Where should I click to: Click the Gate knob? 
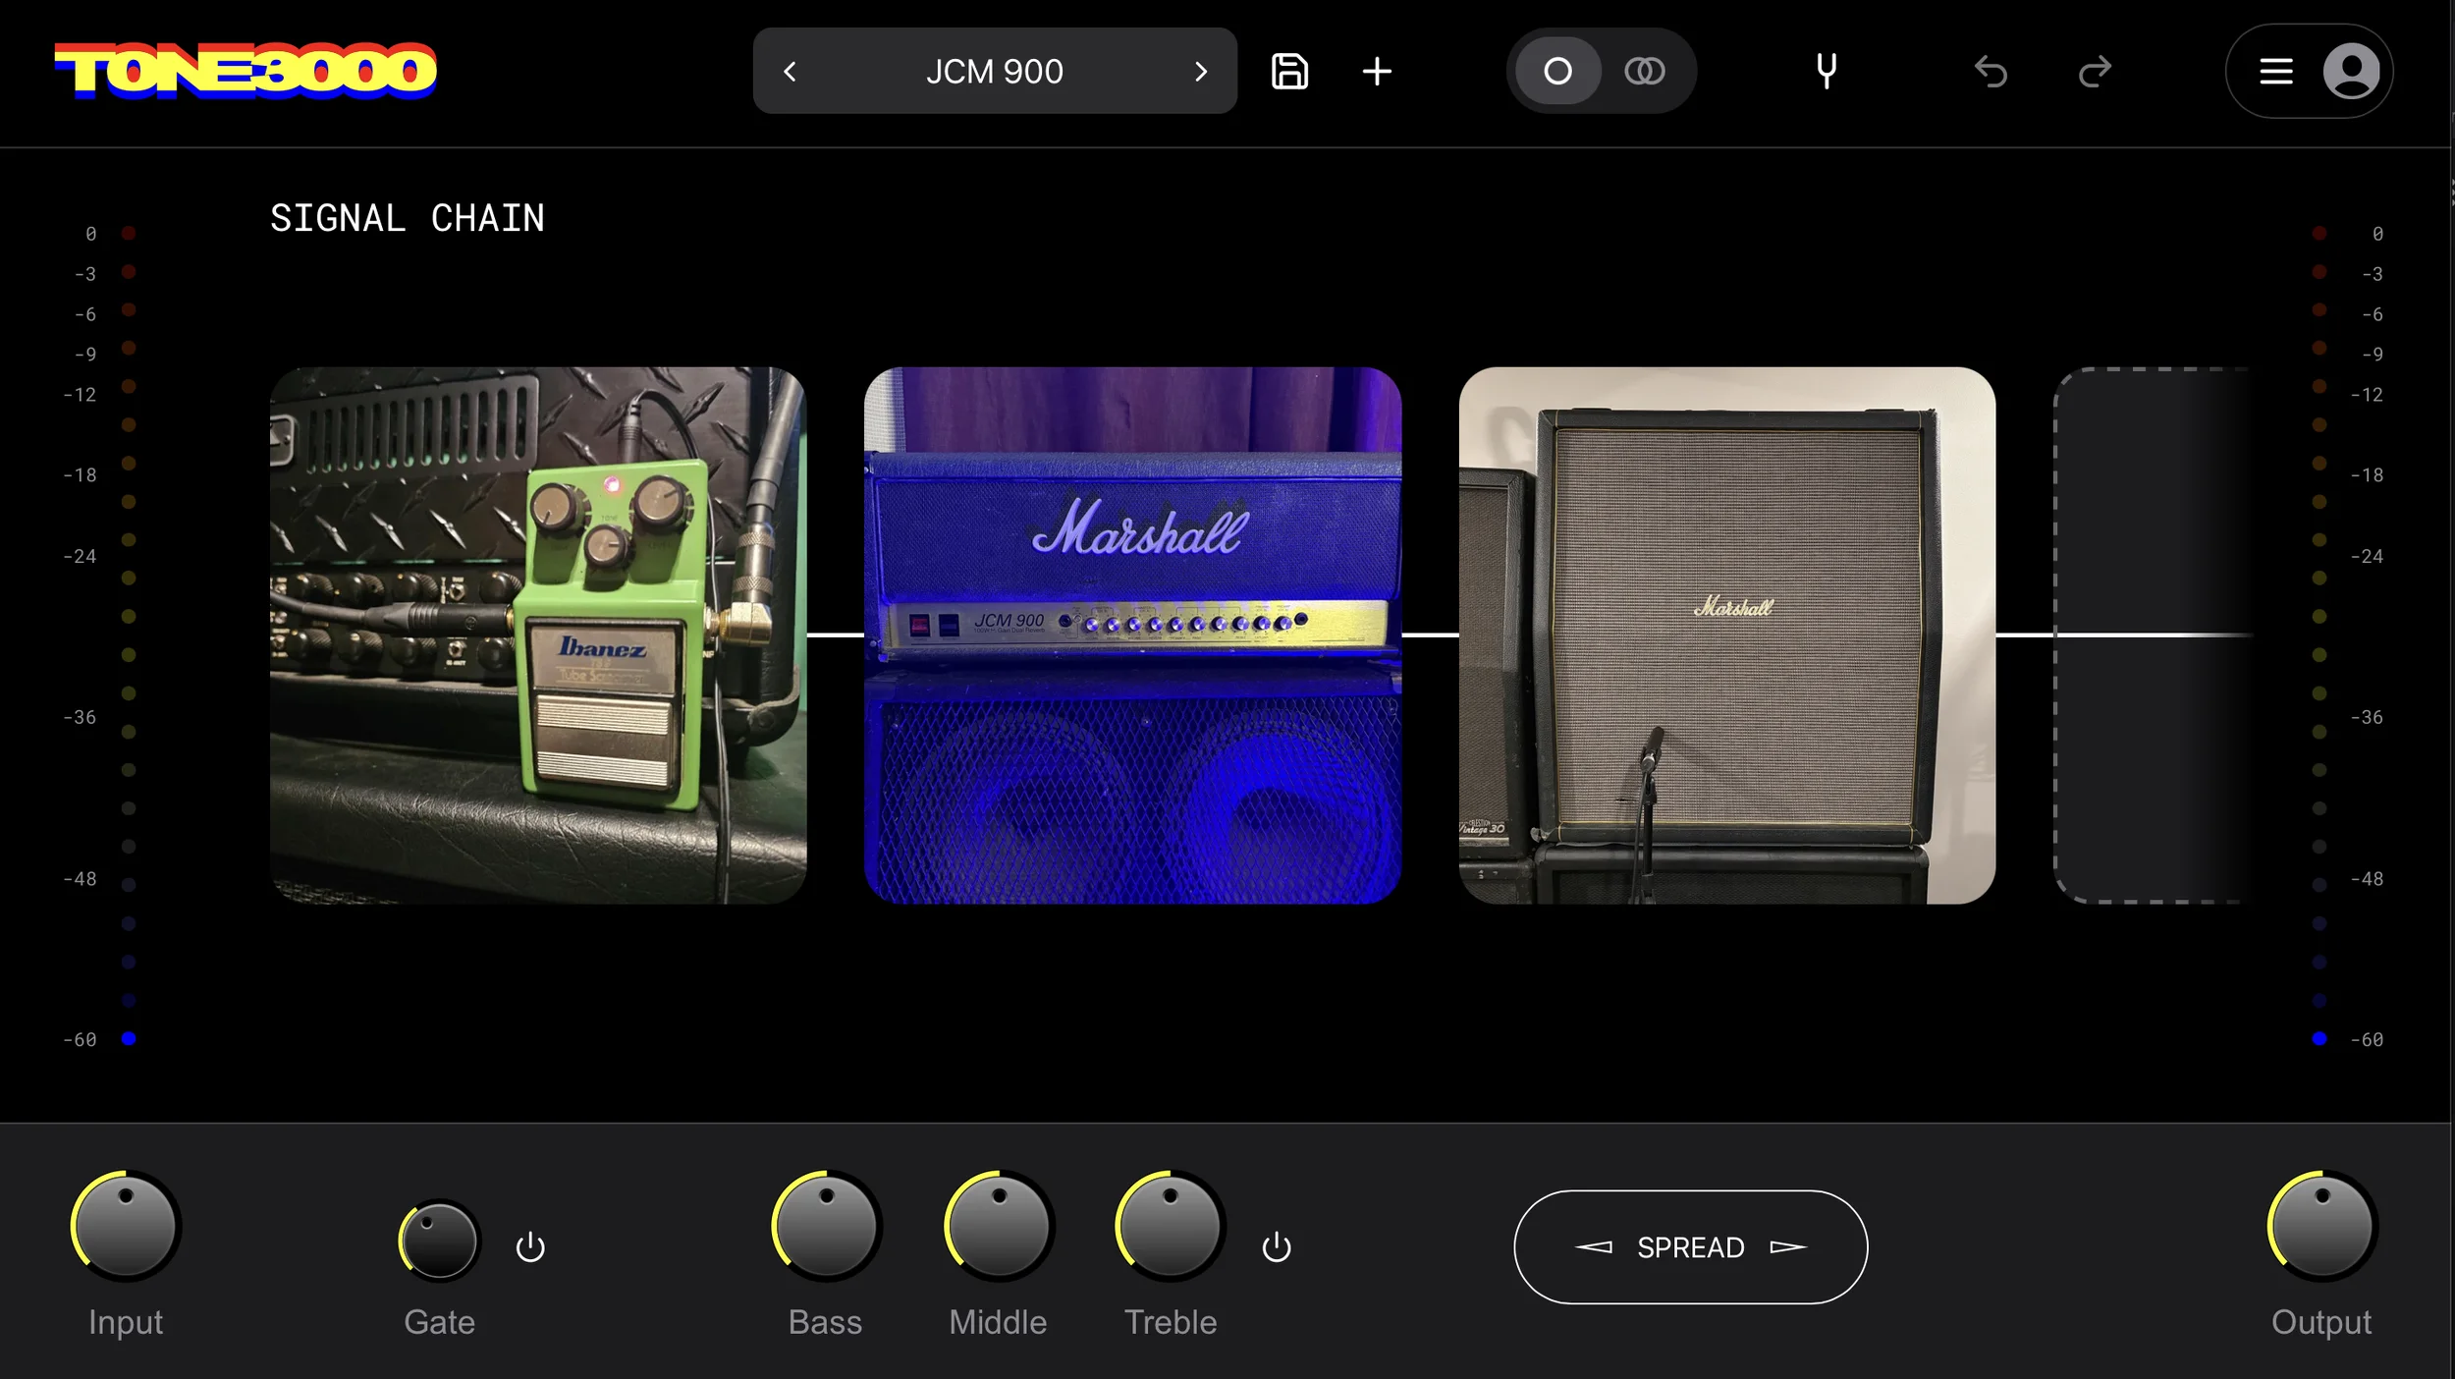439,1240
